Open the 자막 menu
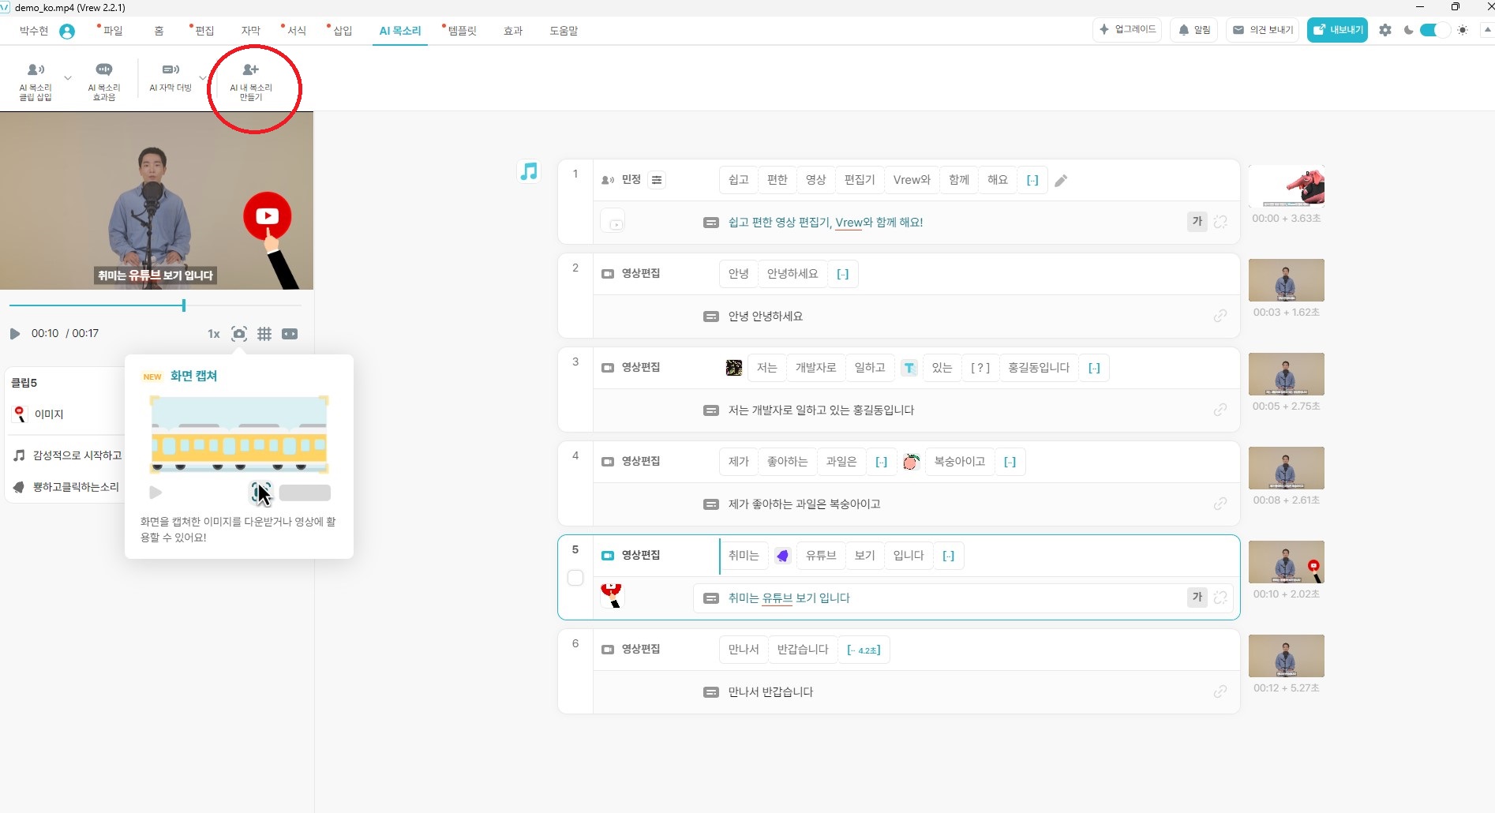Viewport: 1495px width, 813px height. [250, 31]
